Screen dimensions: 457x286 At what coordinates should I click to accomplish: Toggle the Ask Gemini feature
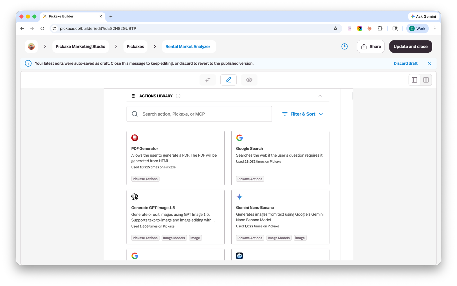pyautogui.click(x=424, y=16)
